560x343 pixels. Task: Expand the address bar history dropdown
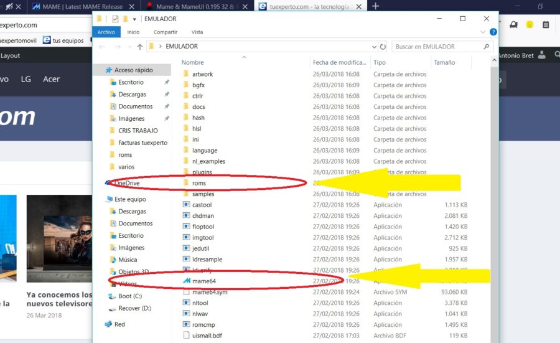[x=374, y=47]
